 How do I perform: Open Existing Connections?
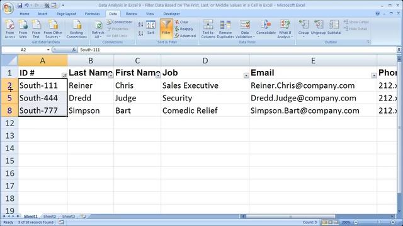point(77,30)
